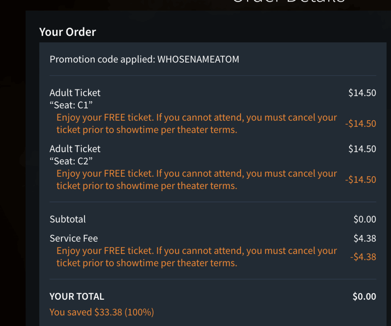Screen dimensions: 391x326
Task: Click the $0.00 subtotal amount
Action: coord(365,219)
